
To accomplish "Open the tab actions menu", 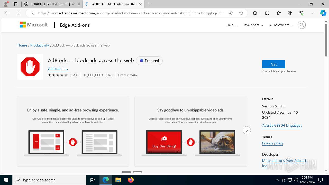I will tap(15, 4).
